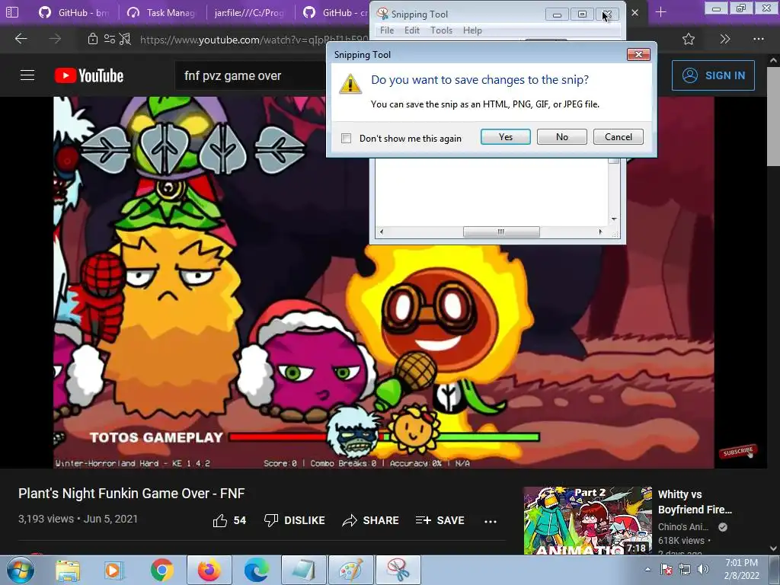This screenshot has width=780, height=585.
Task: Close the Snipping Tool save dialog with red X
Action: click(x=638, y=54)
